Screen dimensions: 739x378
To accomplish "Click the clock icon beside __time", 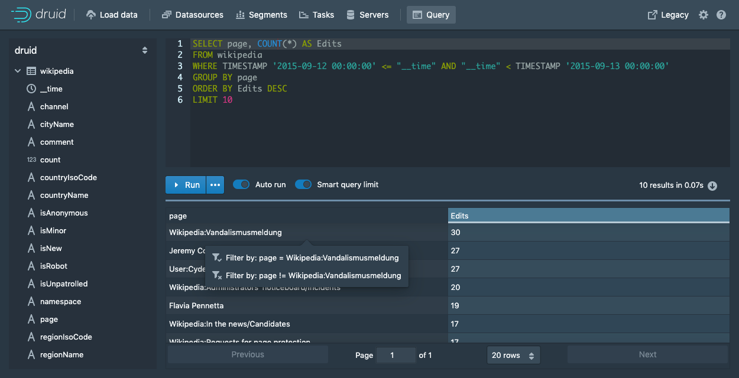I will point(31,89).
